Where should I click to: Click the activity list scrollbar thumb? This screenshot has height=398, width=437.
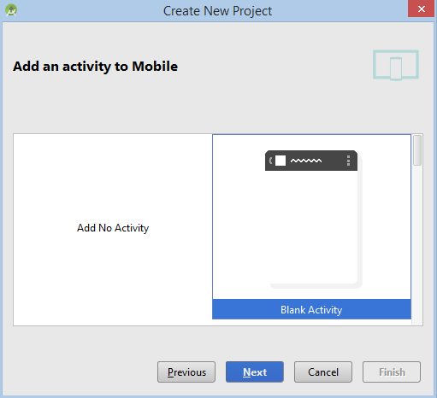[x=417, y=150]
